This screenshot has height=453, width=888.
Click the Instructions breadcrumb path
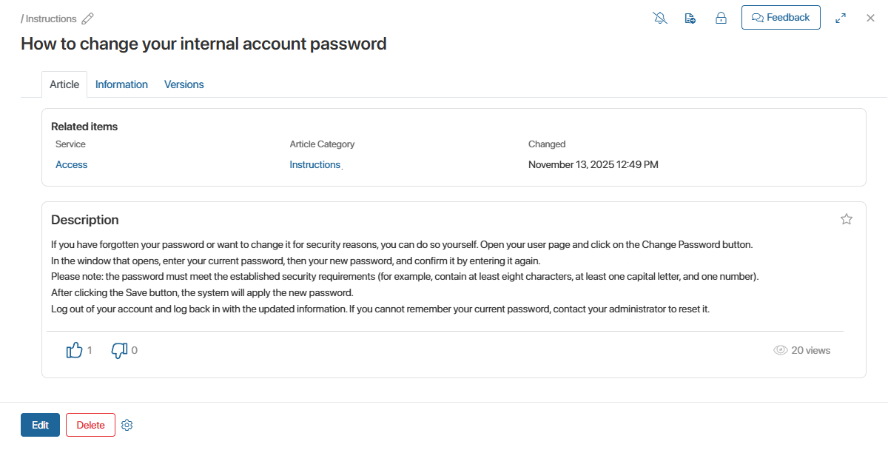click(x=50, y=19)
